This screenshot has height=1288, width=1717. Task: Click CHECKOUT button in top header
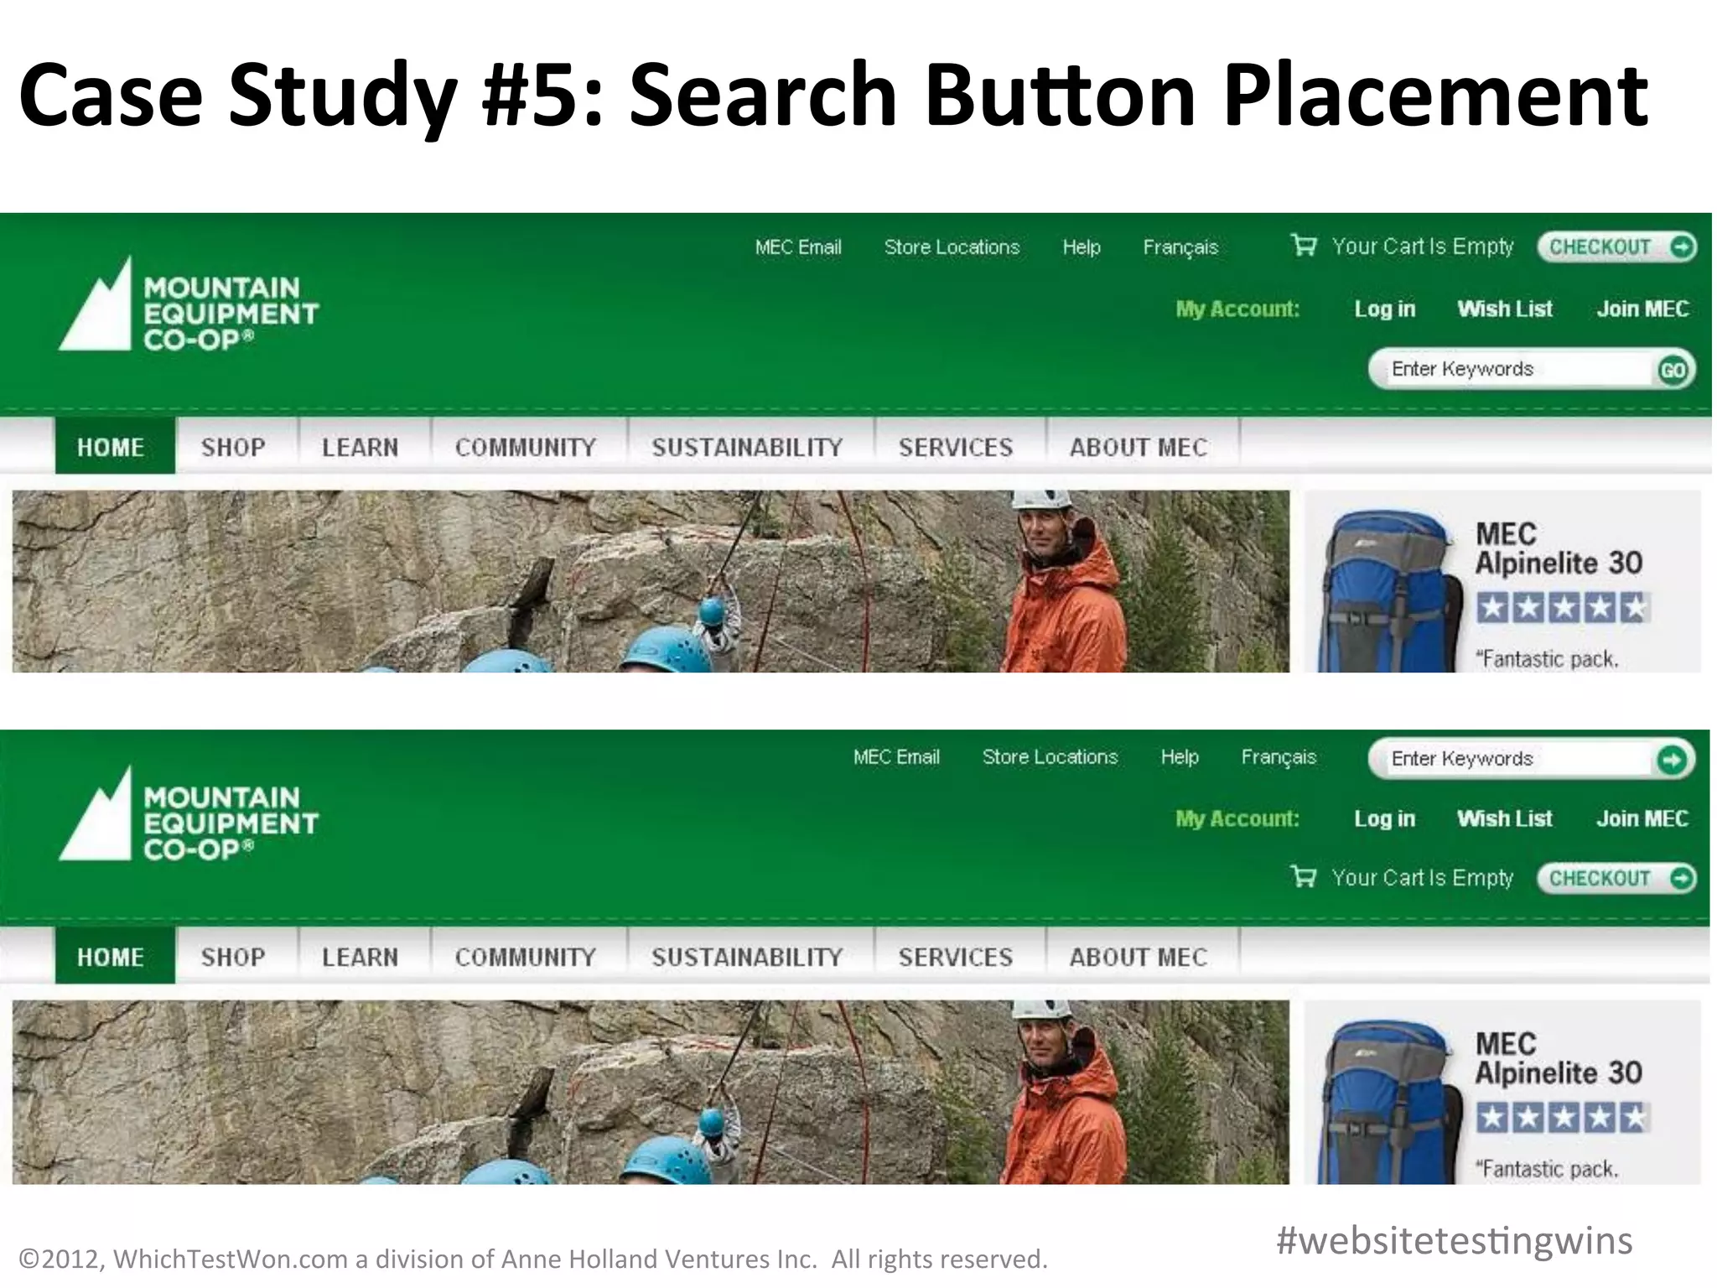tap(1617, 247)
